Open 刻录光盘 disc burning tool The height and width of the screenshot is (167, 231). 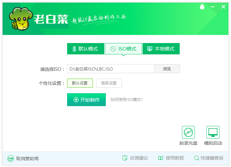pyautogui.click(x=188, y=132)
